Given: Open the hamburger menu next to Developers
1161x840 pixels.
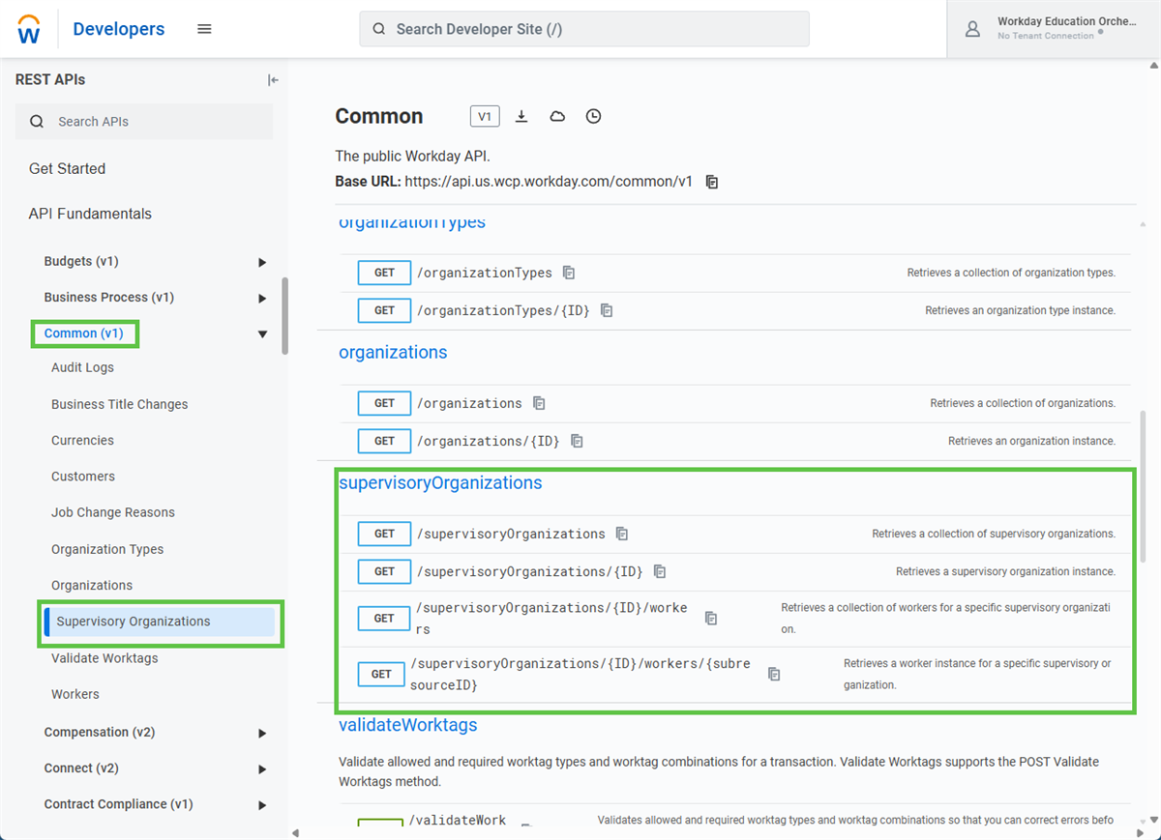Looking at the screenshot, I should (x=204, y=29).
